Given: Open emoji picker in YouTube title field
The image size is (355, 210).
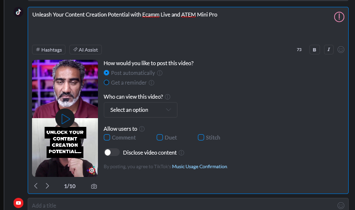Looking at the screenshot, I should [341, 206].
